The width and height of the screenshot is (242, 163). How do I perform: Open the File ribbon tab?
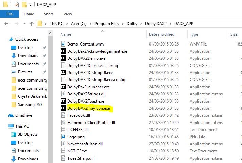[10, 14]
